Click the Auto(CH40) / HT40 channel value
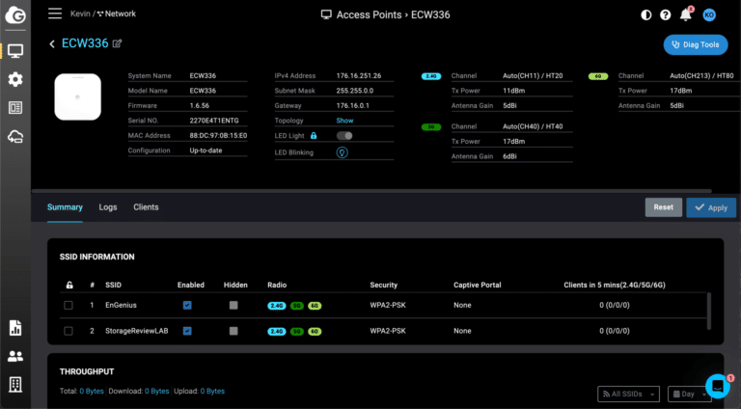Image resolution: width=741 pixels, height=409 pixels. point(533,126)
